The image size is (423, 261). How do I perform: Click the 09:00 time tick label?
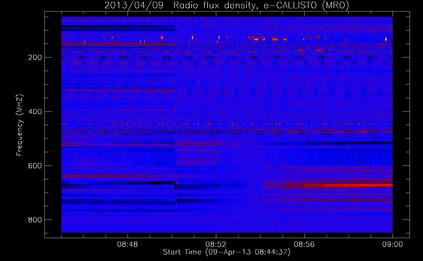pos(393,245)
